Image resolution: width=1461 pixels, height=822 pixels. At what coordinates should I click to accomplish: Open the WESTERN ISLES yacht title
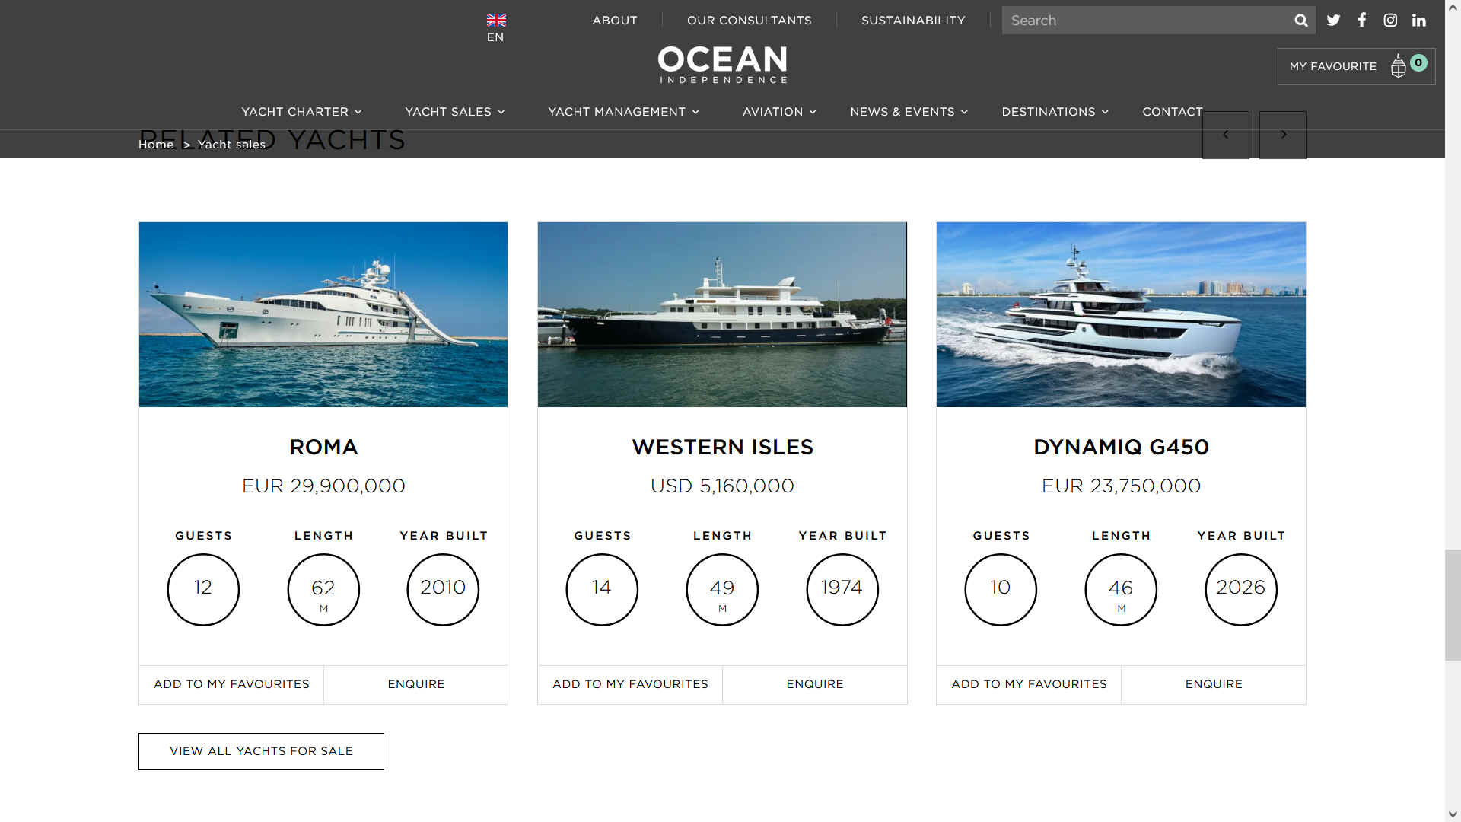pos(722,448)
